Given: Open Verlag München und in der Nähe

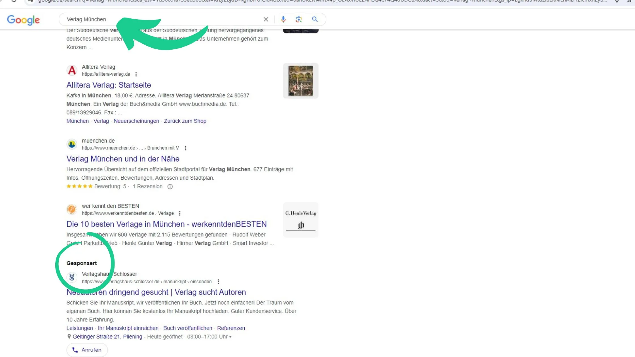Looking at the screenshot, I should 123,159.
